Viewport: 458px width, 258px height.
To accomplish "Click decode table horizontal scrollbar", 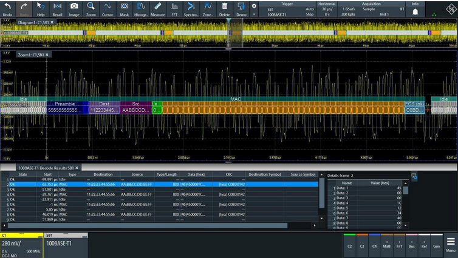I will coord(148,225).
